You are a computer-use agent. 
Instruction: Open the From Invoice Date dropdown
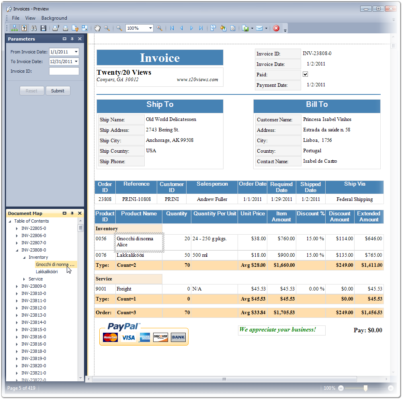click(76, 52)
